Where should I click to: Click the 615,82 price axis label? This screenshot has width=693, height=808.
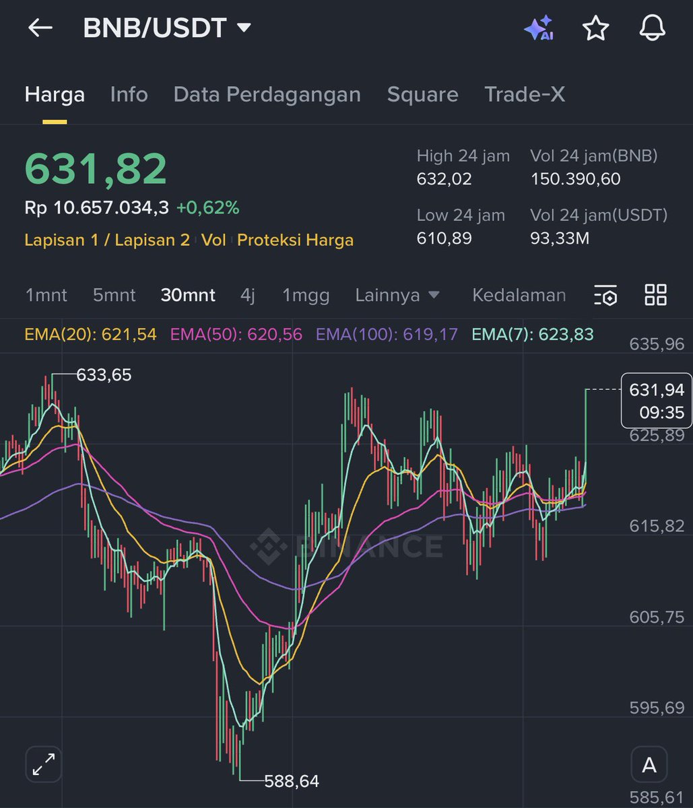[x=657, y=526]
